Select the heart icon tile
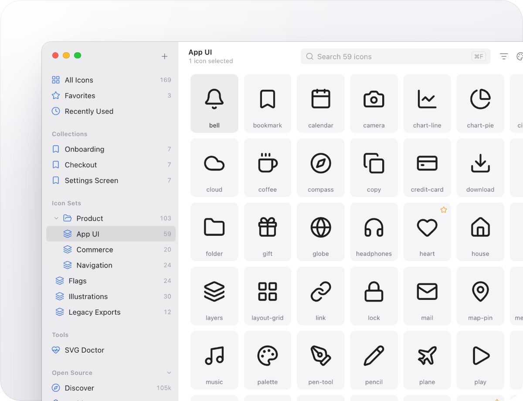523x401 pixels. pos(427,231)
